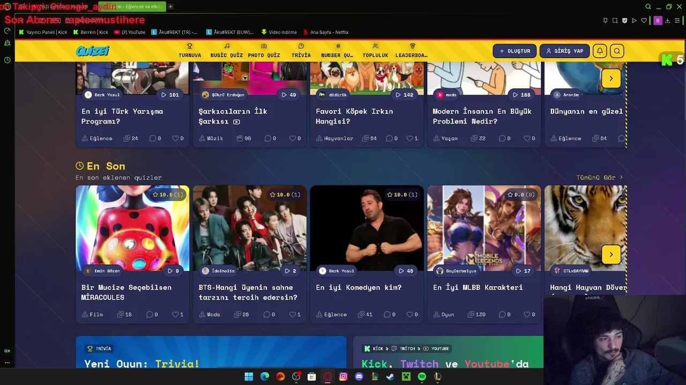
Task: Open the Kick, Twitch ve Youtube banner
Action: [448, 353]
